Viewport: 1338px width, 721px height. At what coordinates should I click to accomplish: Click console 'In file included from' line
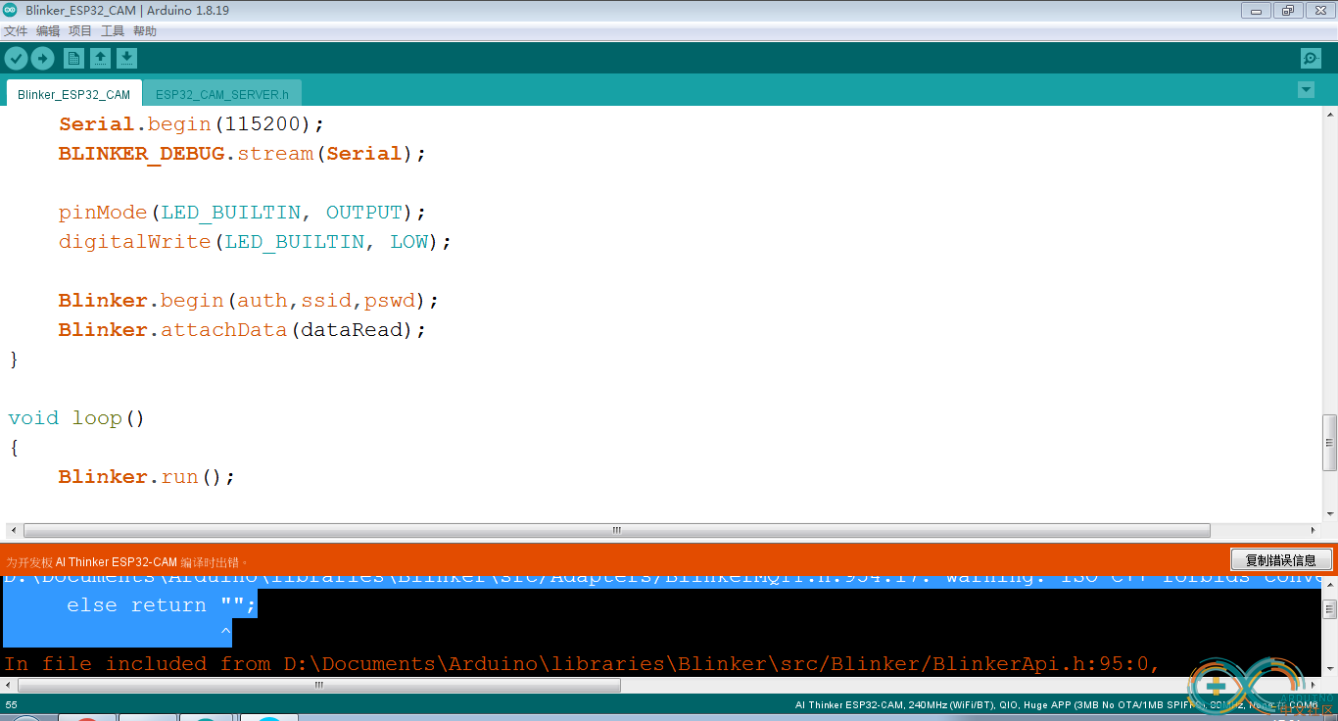point(582,664)
